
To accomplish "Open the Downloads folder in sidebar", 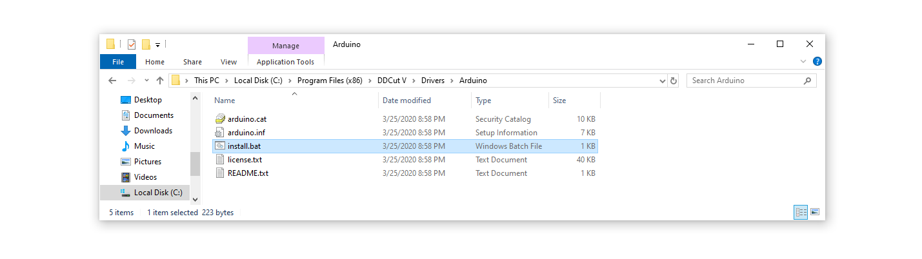I will click(153, 131).
